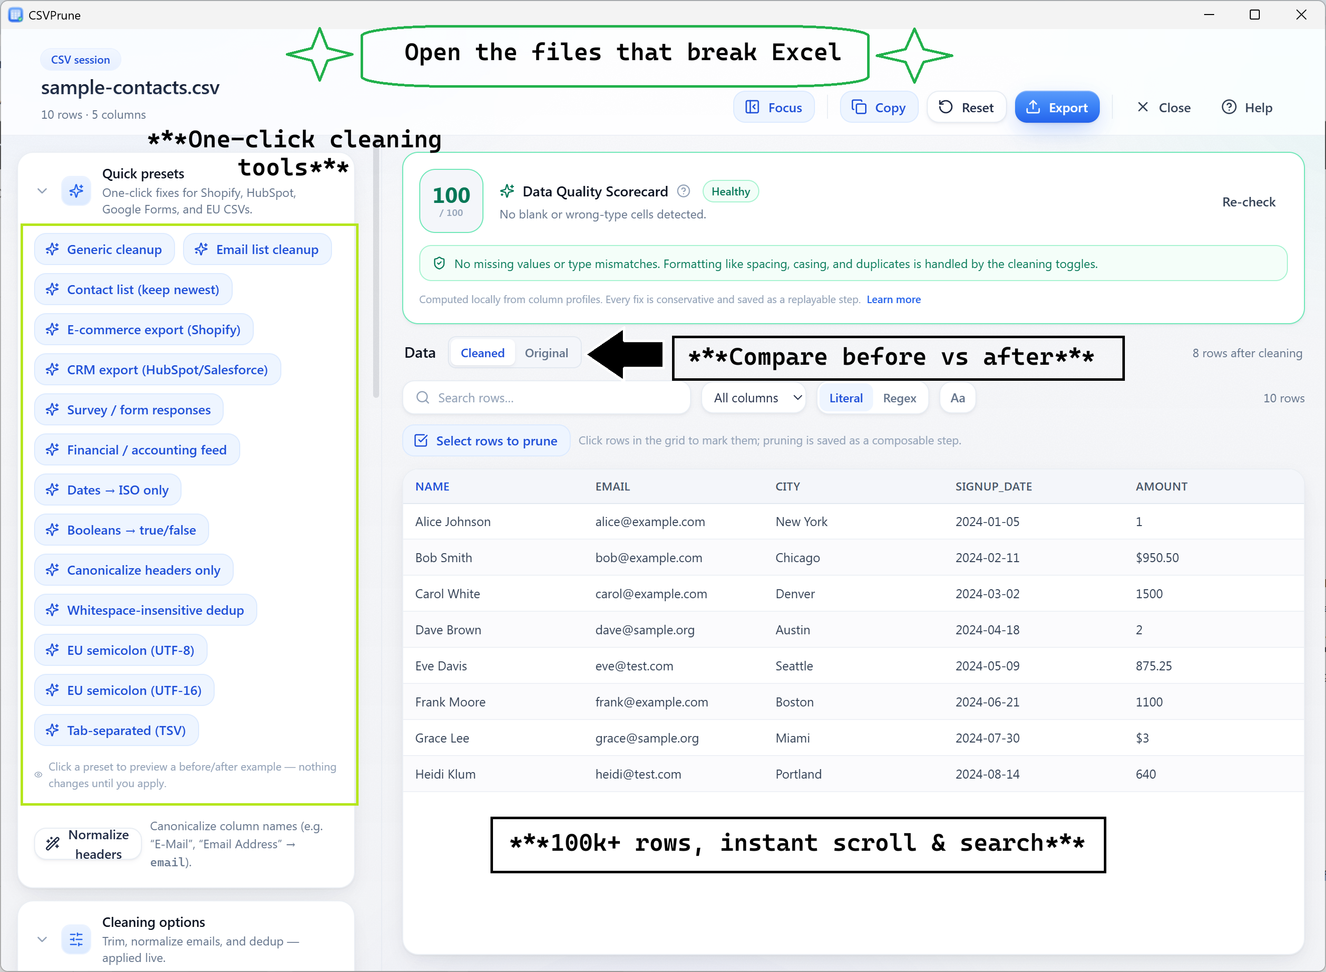
Task: Sort by the EMAIL column header
Action: pos(612,487)
